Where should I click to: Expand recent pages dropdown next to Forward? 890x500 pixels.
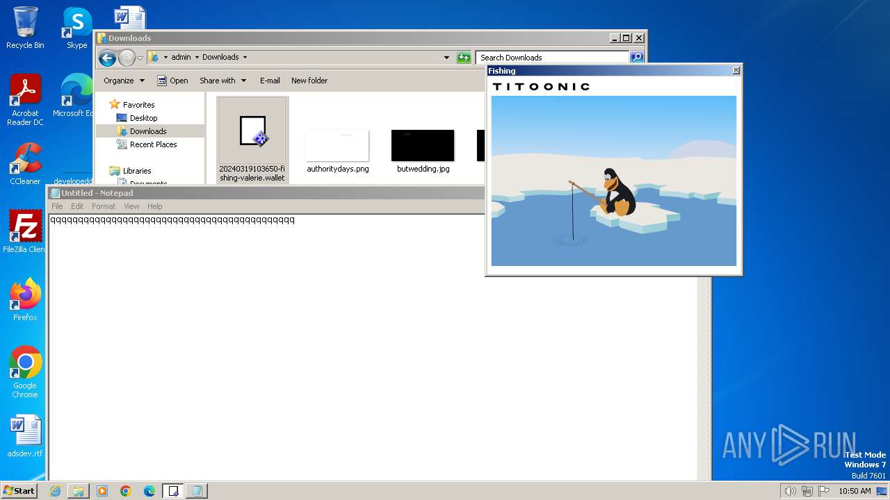click(x=140, y=58)
